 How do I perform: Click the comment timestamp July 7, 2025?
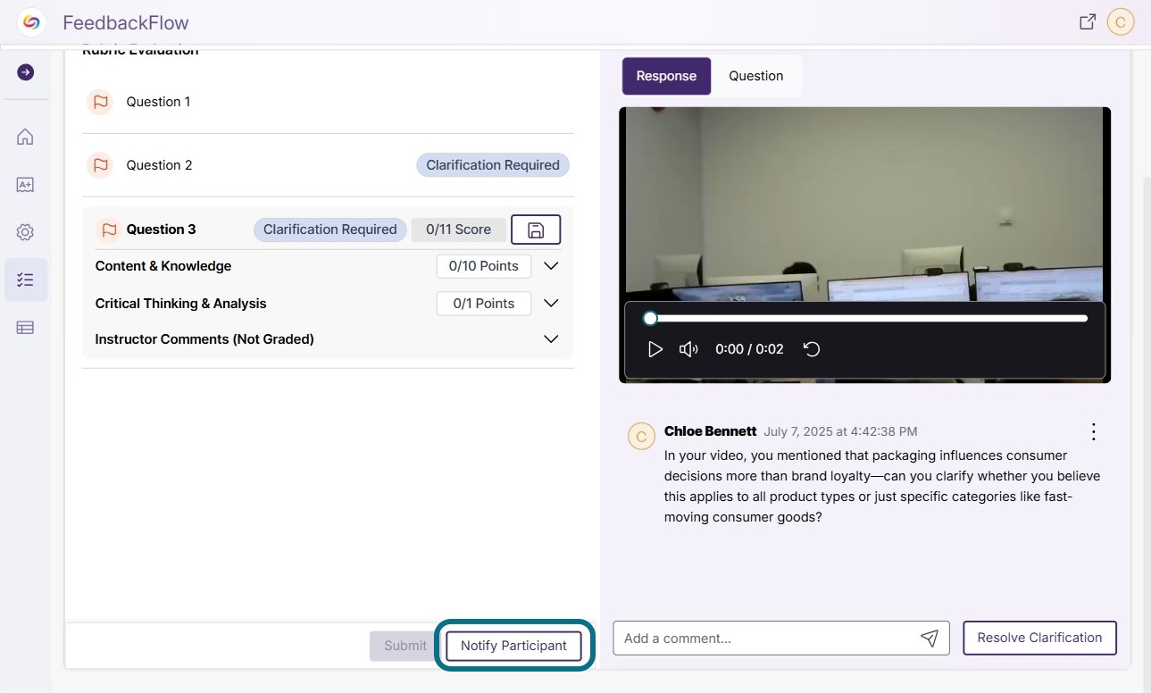[x=840, y=431]
